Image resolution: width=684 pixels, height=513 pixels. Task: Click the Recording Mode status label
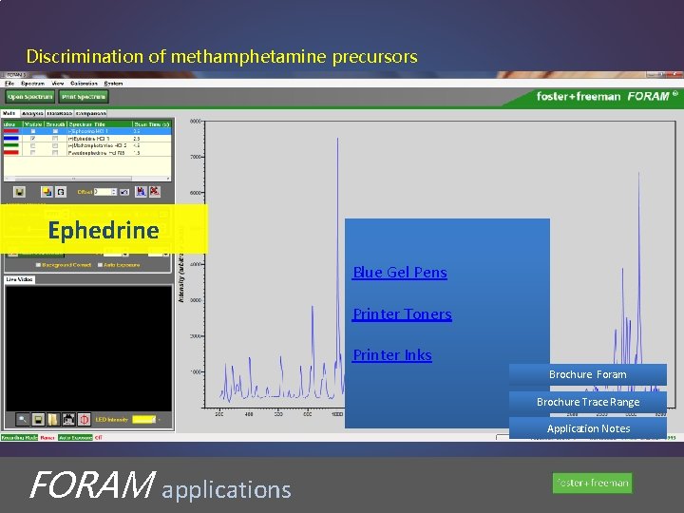tap(19, 437)
